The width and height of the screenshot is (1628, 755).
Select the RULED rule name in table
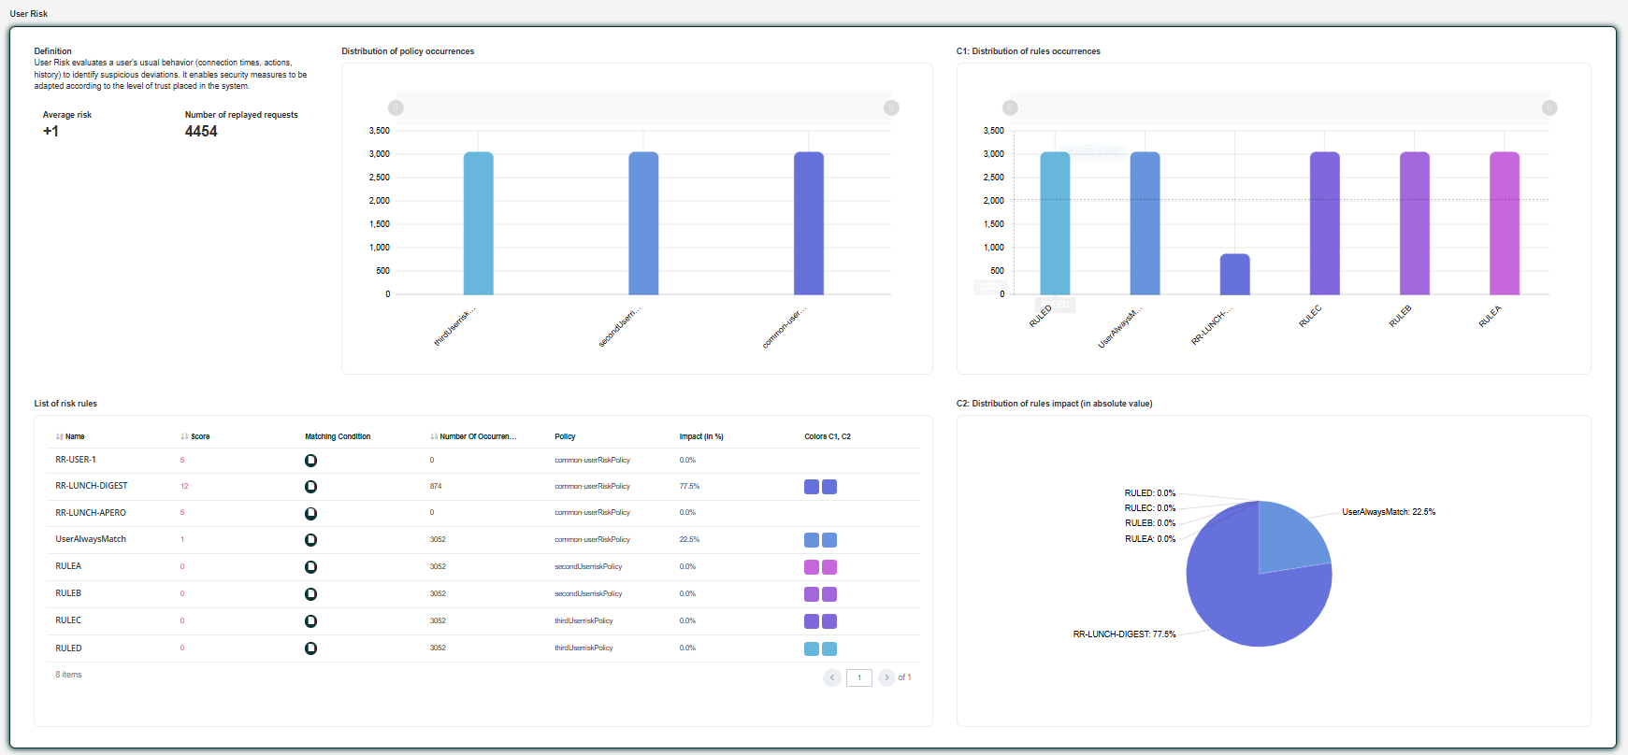pos(68,648)
